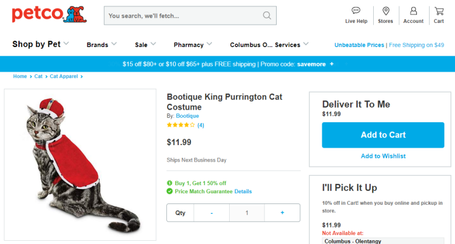455x244 pixels.
Task: Expand promo banner plus icon
Action: coord(331,64)
